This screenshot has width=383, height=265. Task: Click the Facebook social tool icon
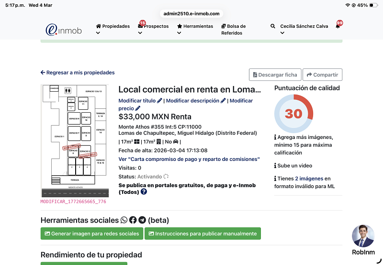coord(133,220)
